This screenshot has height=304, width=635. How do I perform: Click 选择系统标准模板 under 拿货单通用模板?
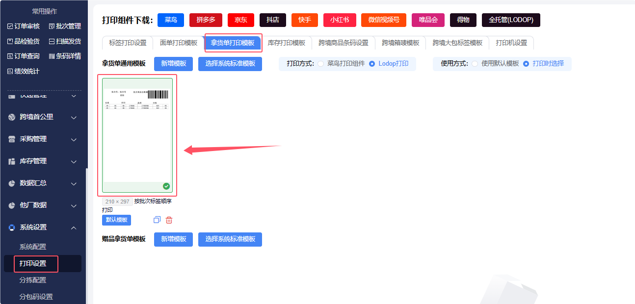[x=230, y=64]
